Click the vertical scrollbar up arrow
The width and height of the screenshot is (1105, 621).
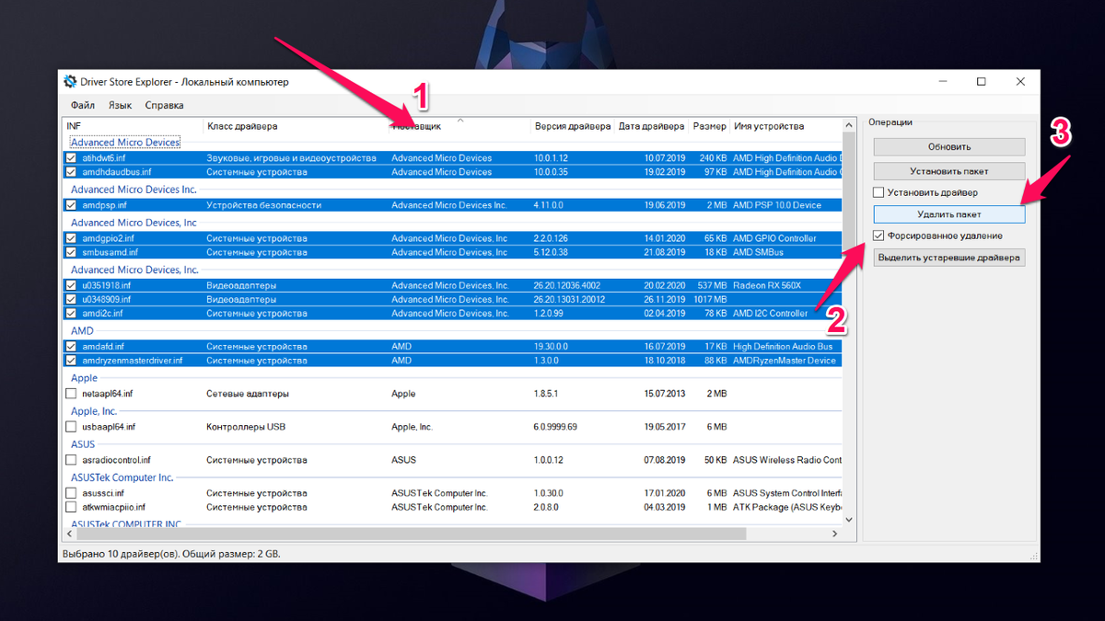coord(848,125)
